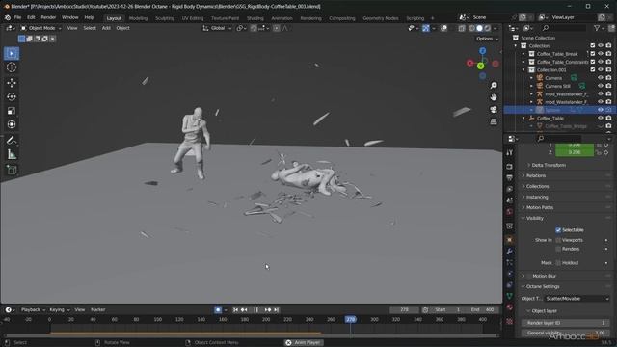
Task: Choose the Measure tool
Action: (12, 154)
